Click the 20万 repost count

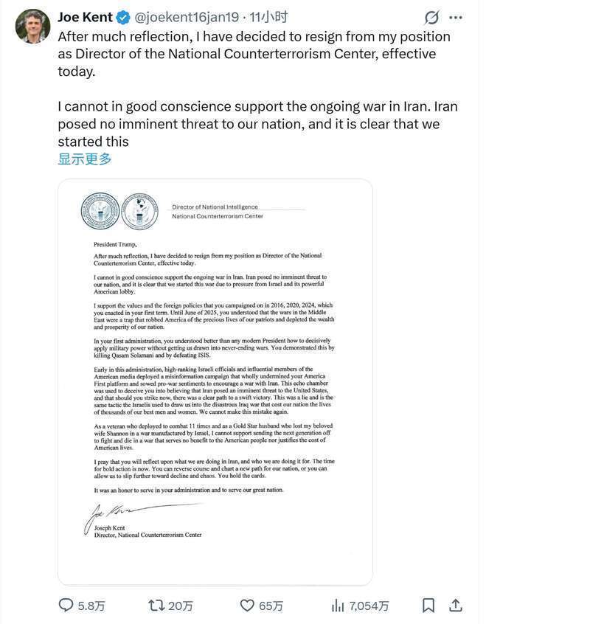click(181, 606)
